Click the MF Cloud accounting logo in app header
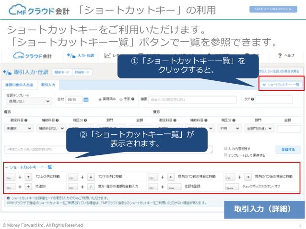Viewport: 306px width, 229px height. [x=32, y=56]
